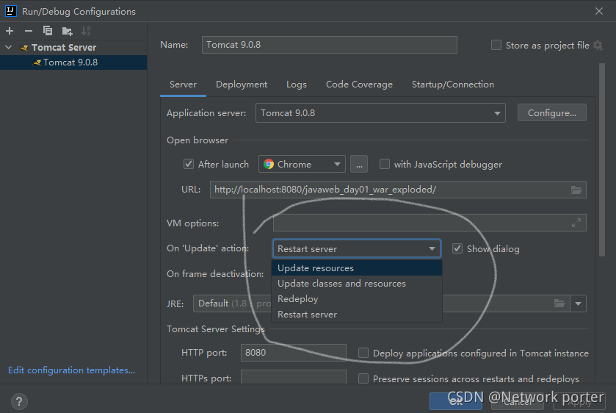The width and height of the screenshot is (616, 413).
Task: Choose 'Restart server' in the dropdown list
Action: [357, 315]
